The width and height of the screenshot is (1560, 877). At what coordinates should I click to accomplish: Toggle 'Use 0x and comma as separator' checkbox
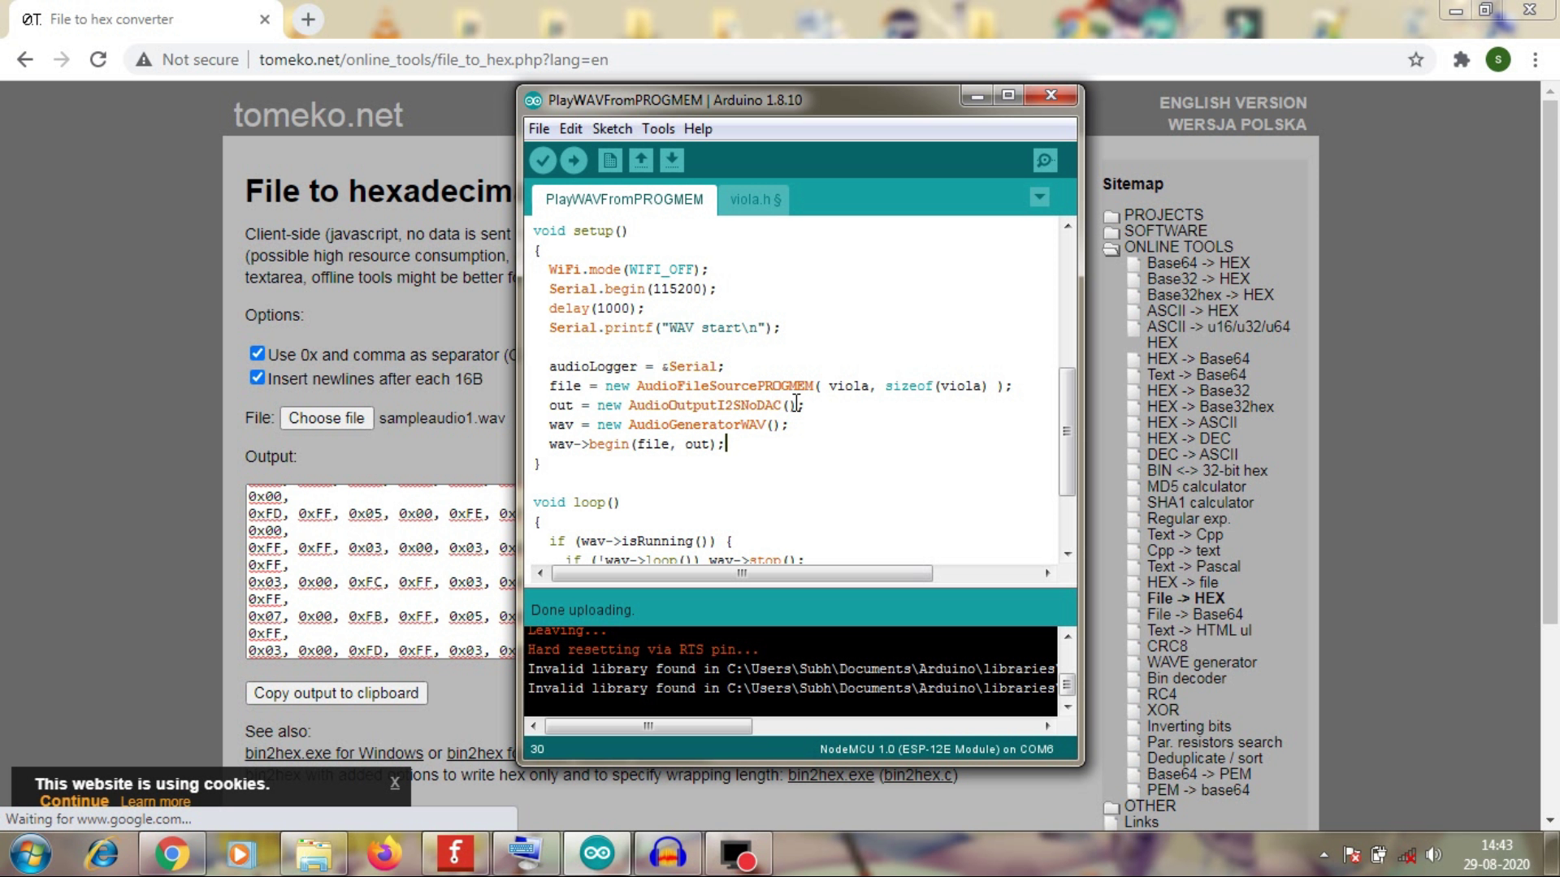[257, 353]
